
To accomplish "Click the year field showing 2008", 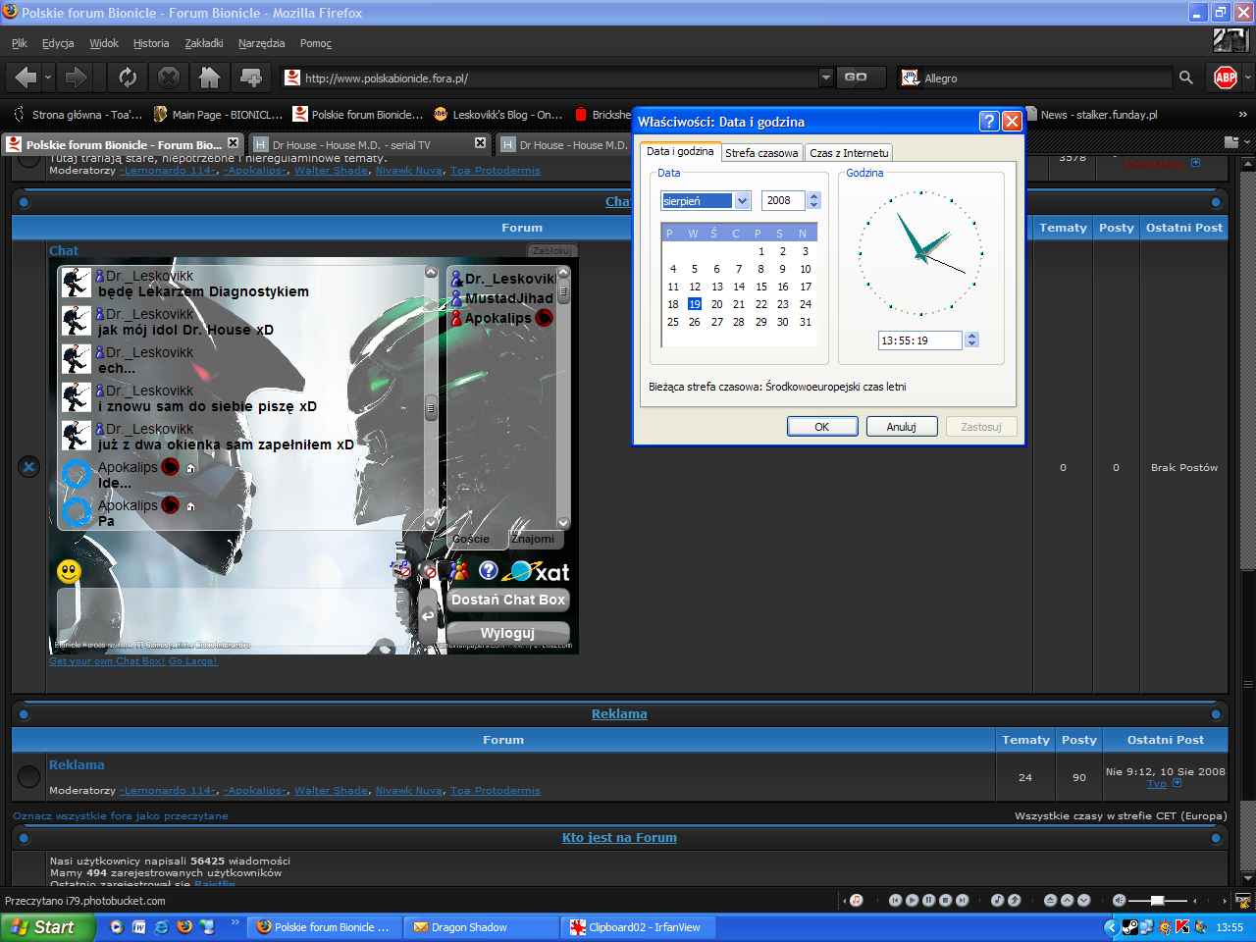I will pos(783,200).
